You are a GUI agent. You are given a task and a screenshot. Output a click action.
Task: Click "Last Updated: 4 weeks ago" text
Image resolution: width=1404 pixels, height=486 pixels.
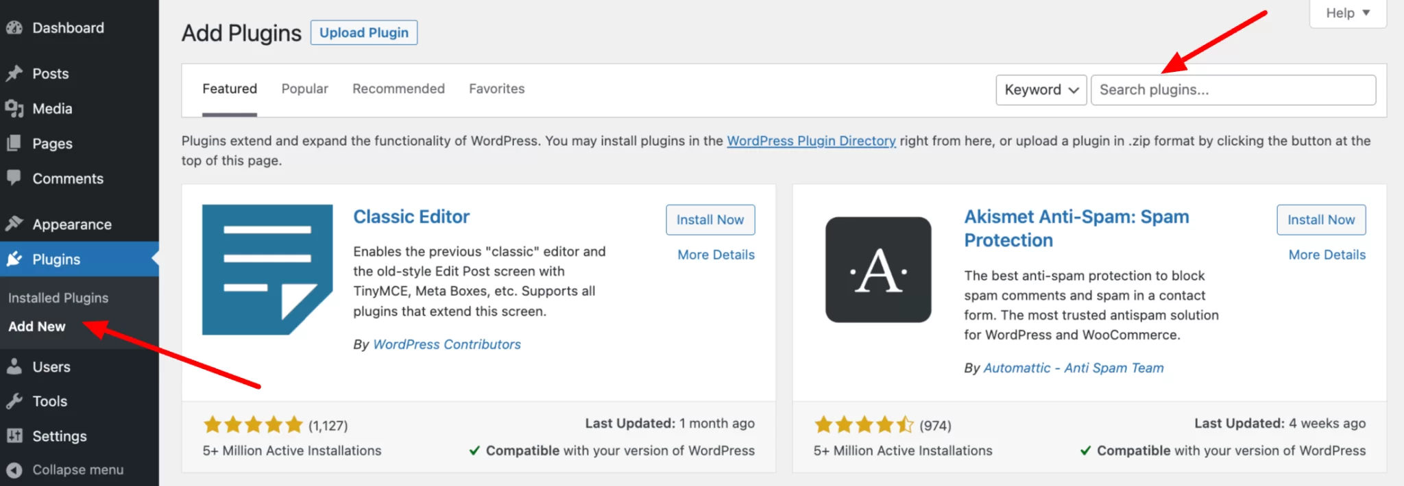[1280, 424]
